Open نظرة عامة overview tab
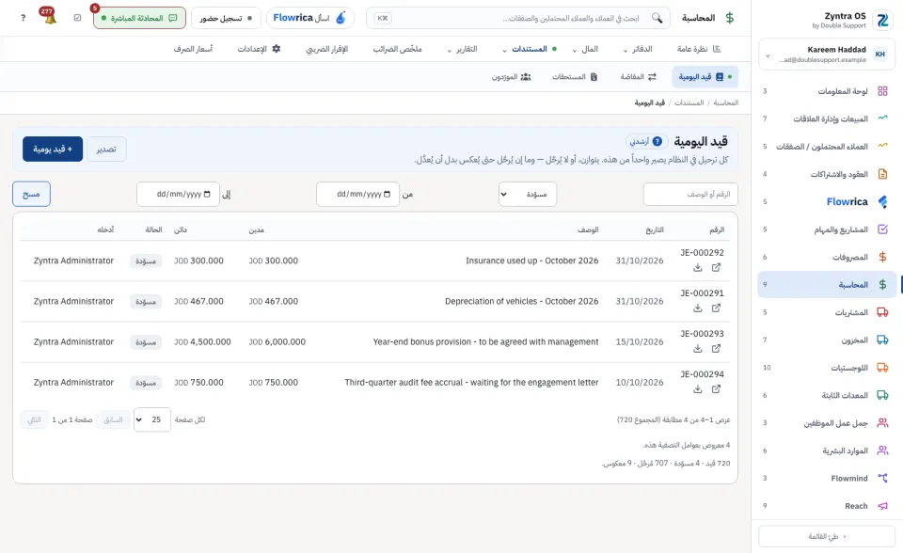Viewport: 903px width, 553px height. (699, 49)
